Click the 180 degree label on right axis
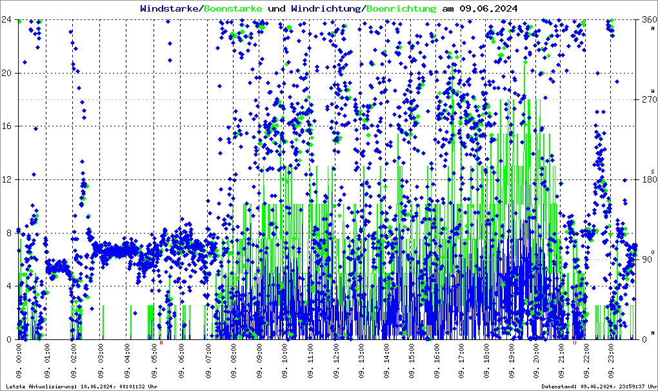Image resolution: width=658 pixels, height=391 pixels. coord(647,179)
